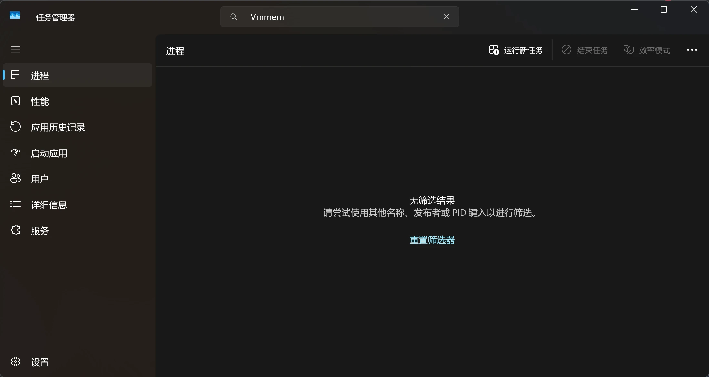Viewport: 709px width, 377px height.
Task: Maximize the Task Manager window
Action: [664, 10]
